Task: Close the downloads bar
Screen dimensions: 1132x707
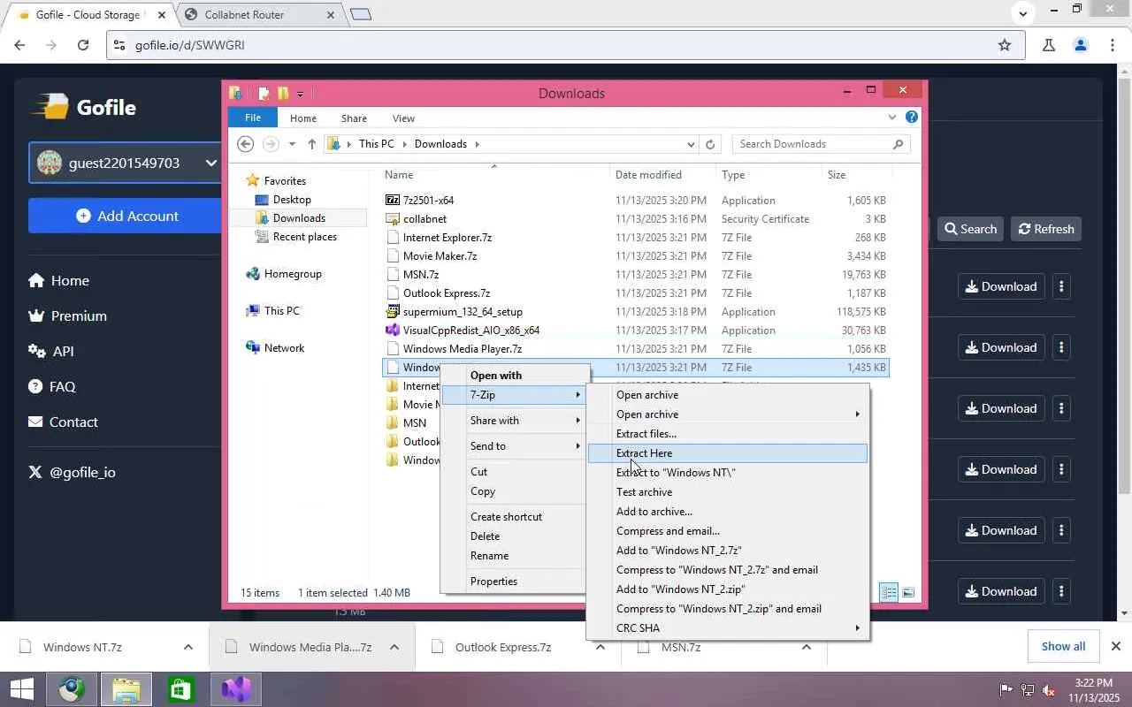Action: click(x=1115, y=646)
